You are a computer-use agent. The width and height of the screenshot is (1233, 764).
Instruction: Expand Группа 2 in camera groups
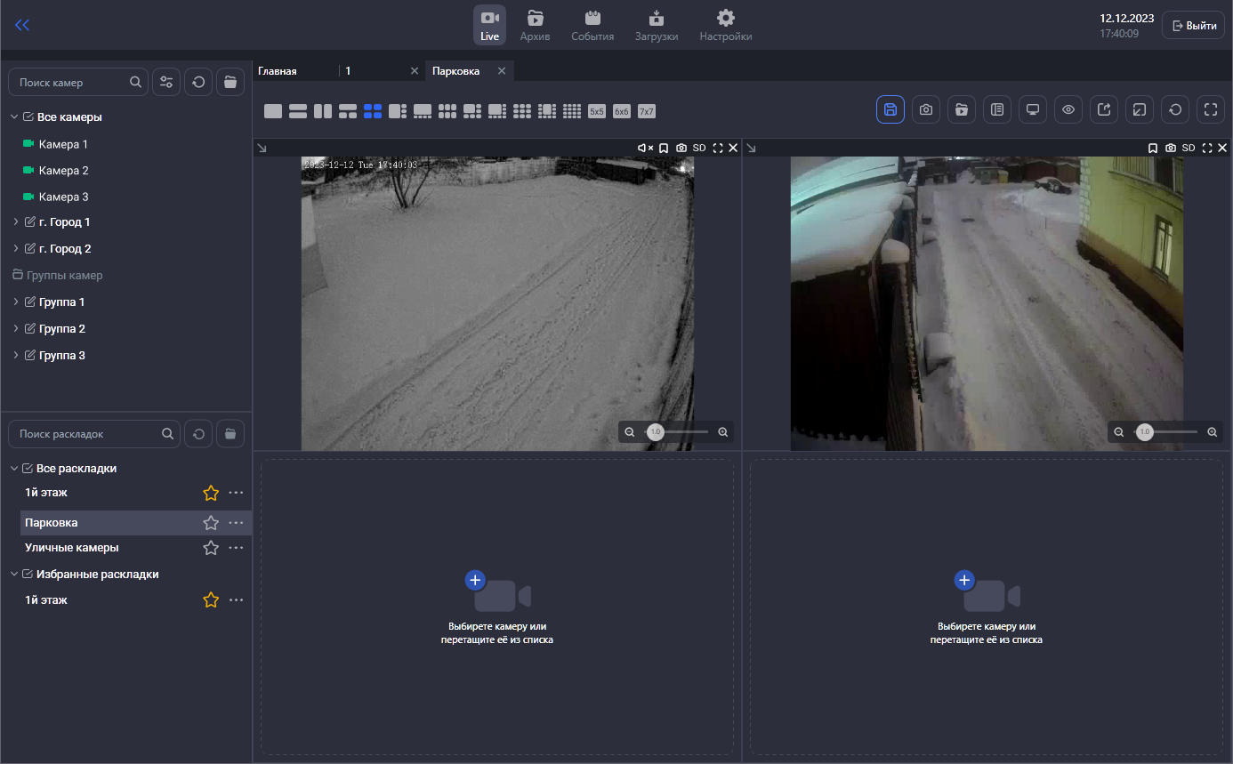pos(16,329)
